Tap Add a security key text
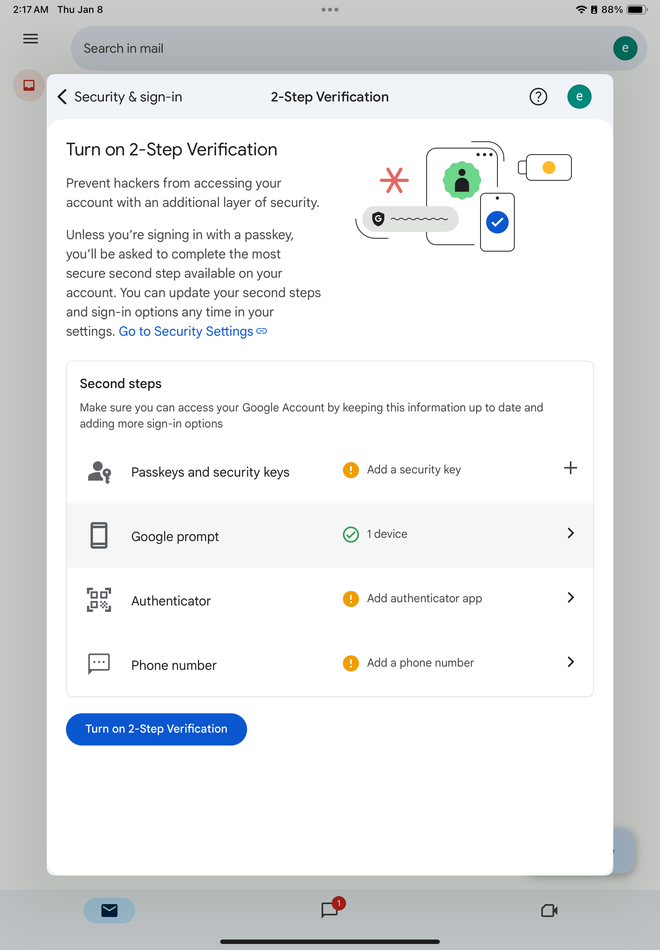This screenshot has height=950, width=660. point(414,470)
